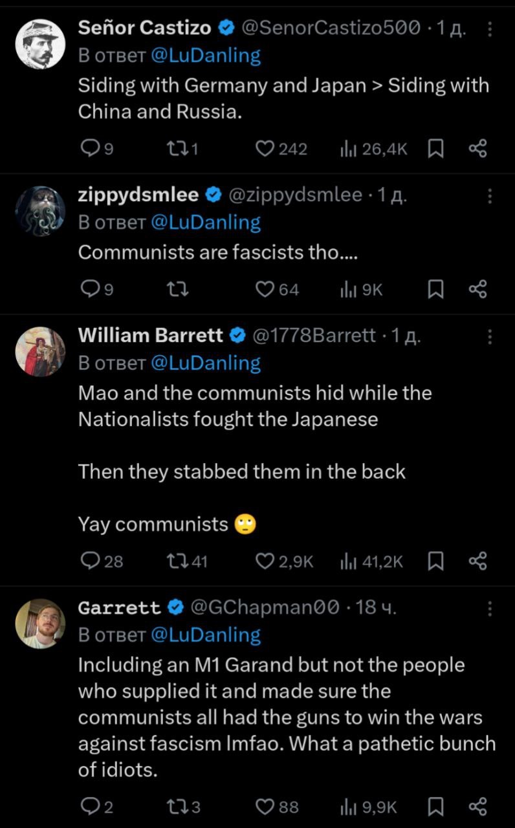Bookmark William Barrett's tweet

436,561
